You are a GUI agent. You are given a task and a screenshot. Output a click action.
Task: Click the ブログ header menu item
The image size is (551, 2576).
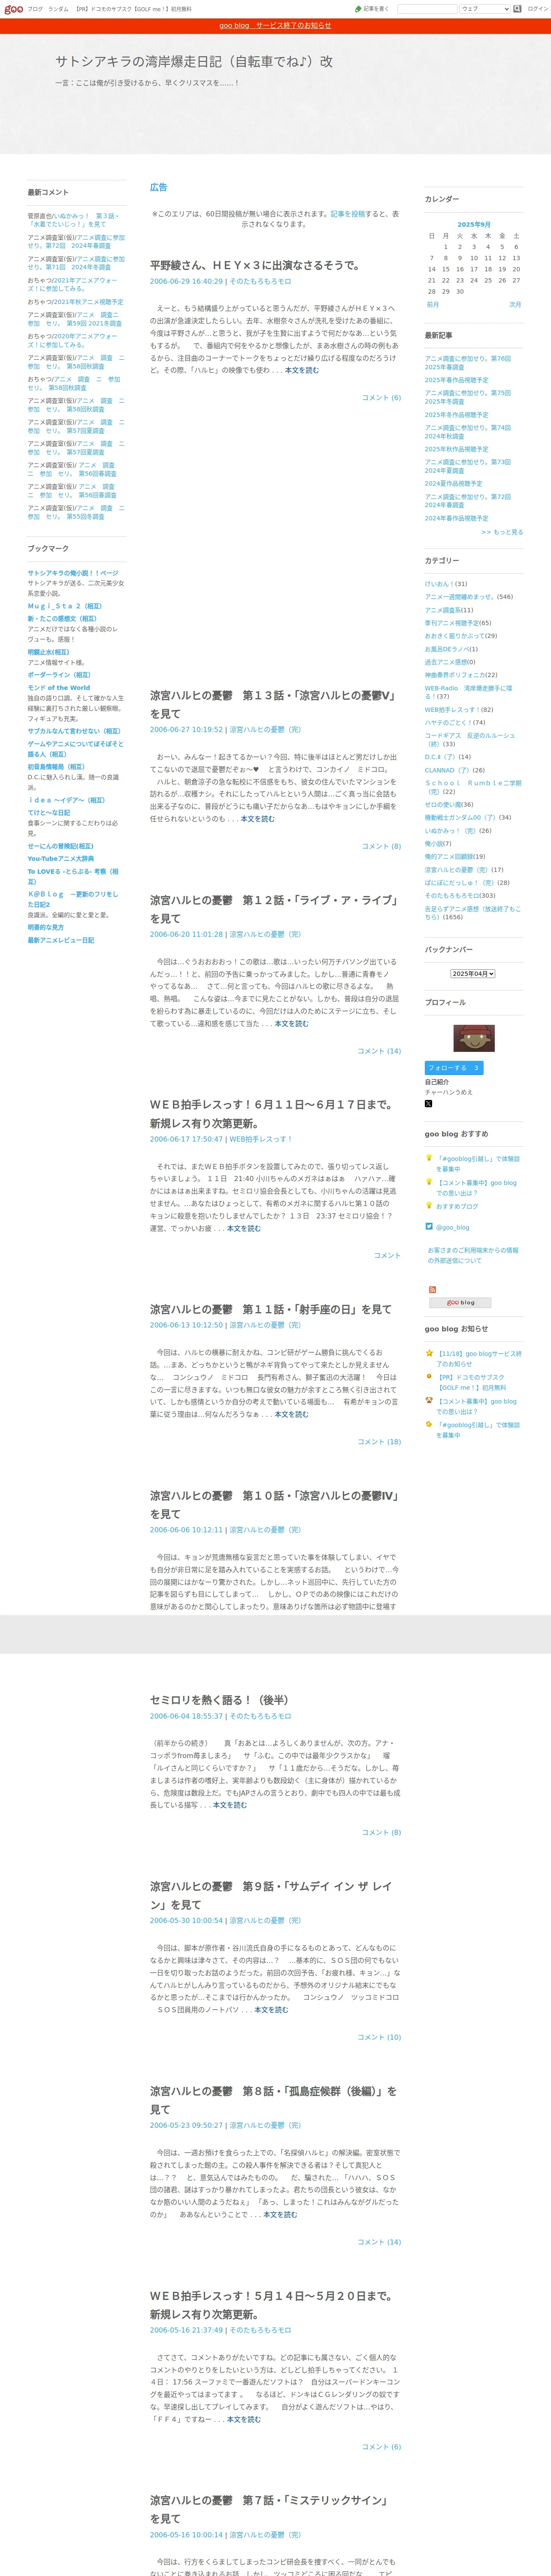35,9
